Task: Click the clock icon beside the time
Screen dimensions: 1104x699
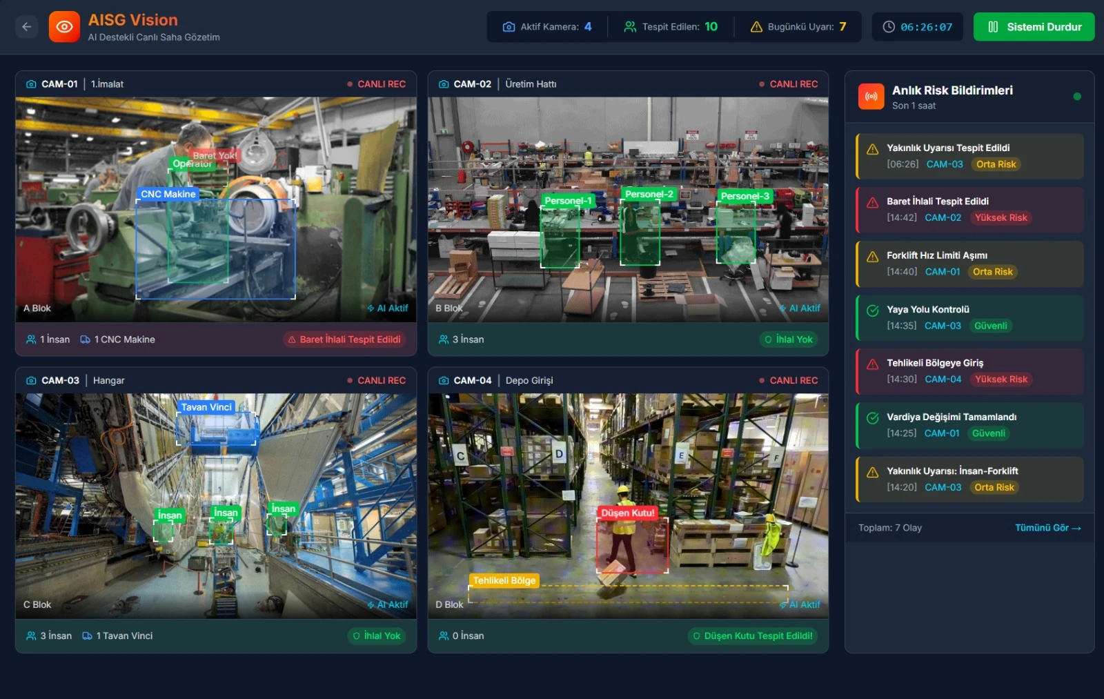Action: tap(889, 27)
